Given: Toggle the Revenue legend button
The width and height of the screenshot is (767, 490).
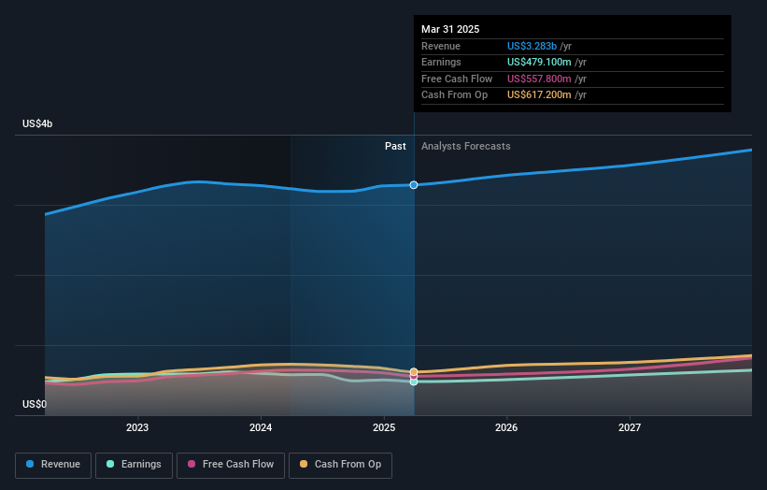Looking at the screenshot, I should pyautogui.click(x=53, y=465).
